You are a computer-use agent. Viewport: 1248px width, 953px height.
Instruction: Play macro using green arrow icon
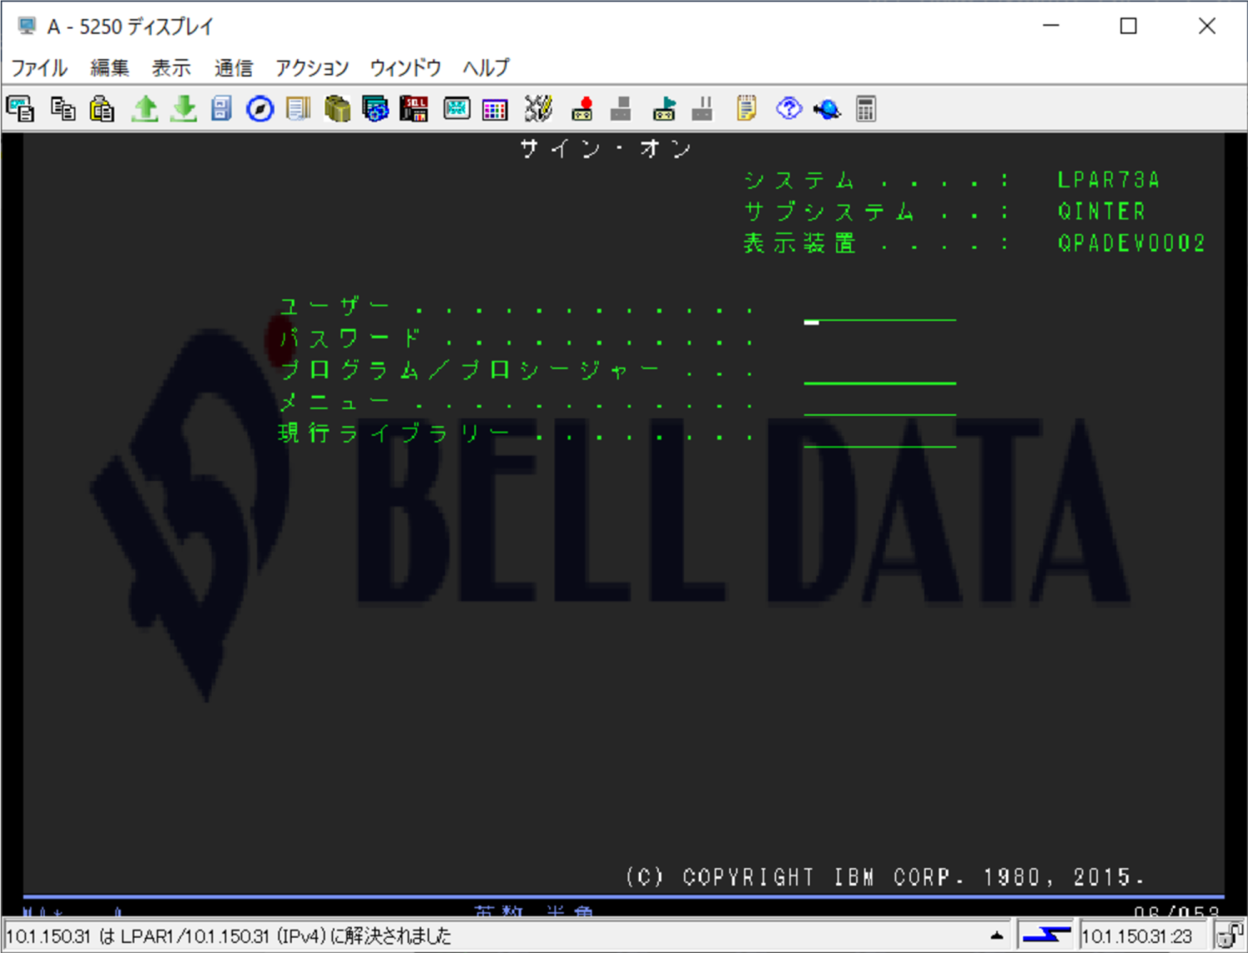point(664,109)
